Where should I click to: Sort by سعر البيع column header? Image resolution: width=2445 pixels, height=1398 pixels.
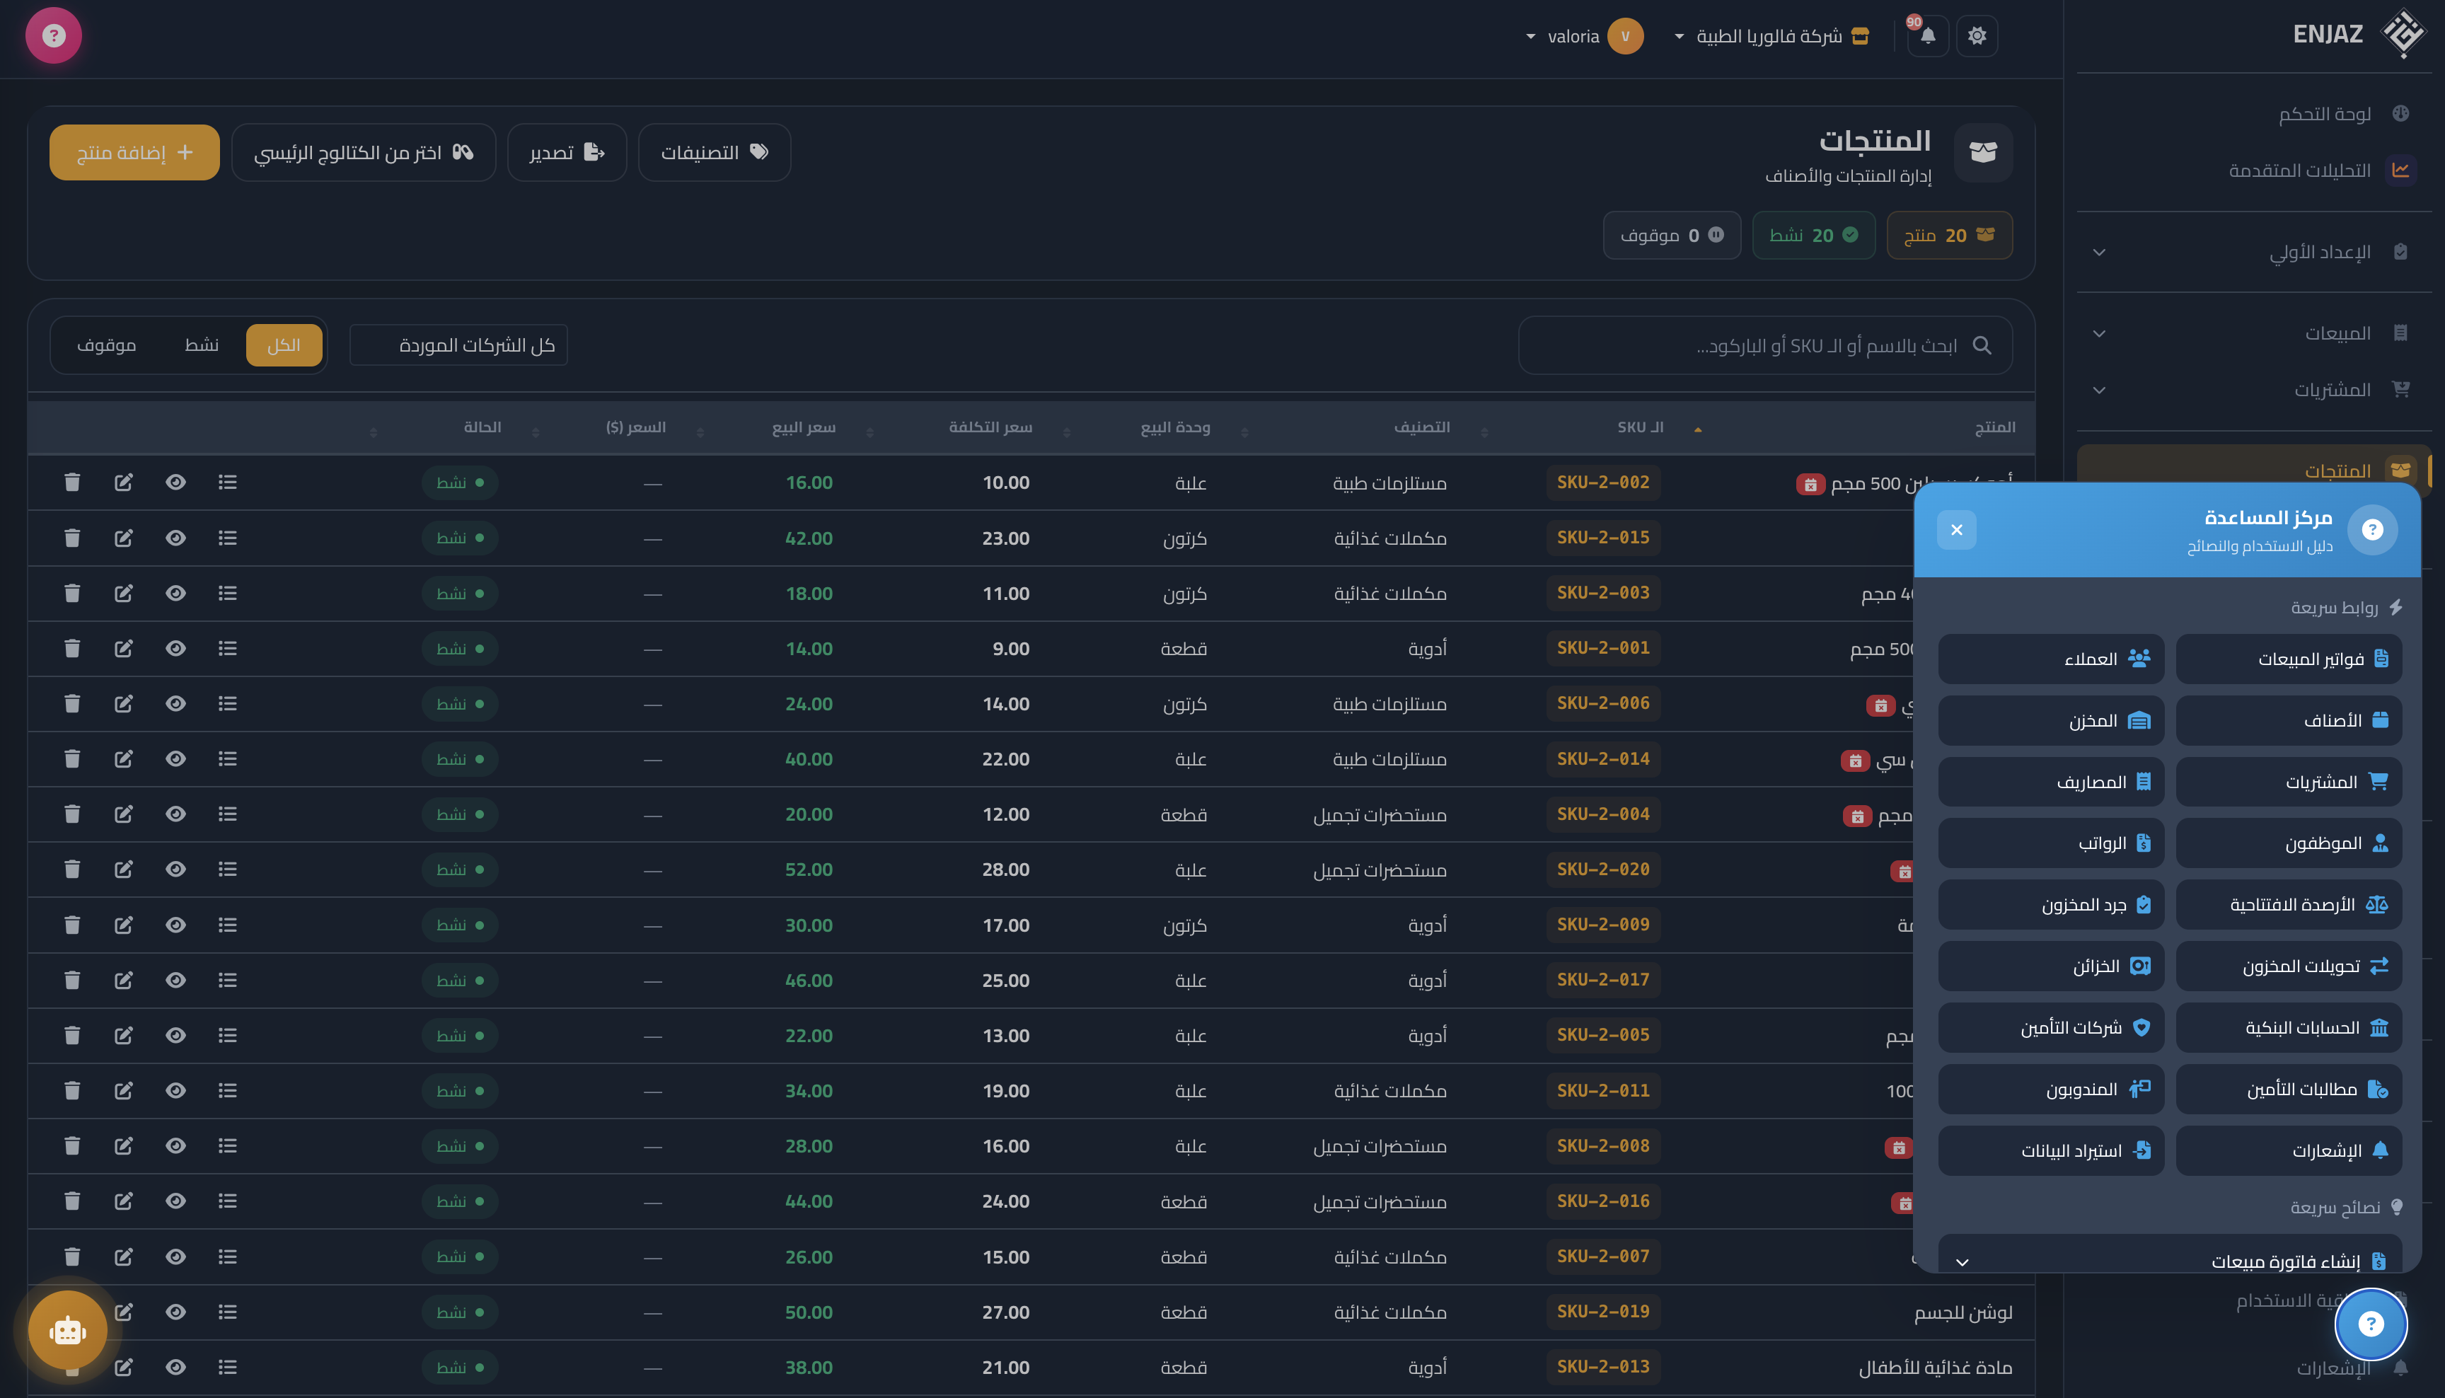(804, 427)
